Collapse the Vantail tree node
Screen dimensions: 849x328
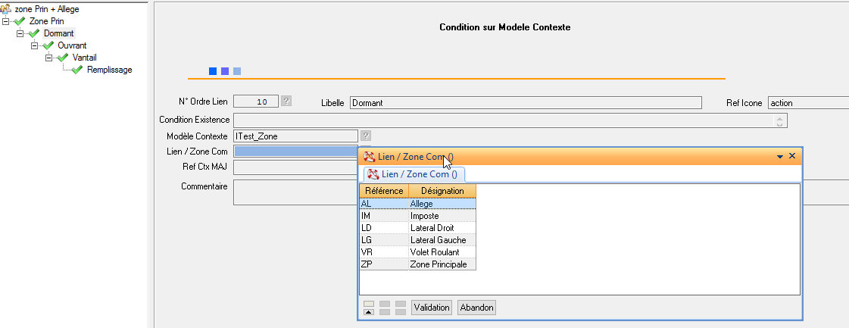coord(49,58)
